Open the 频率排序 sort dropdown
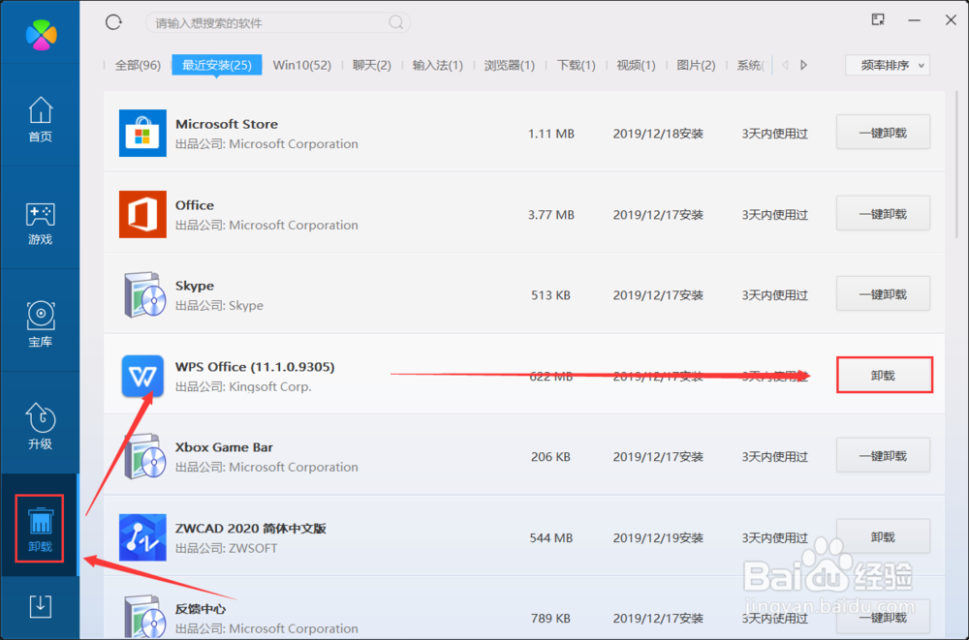 (888, 65)
